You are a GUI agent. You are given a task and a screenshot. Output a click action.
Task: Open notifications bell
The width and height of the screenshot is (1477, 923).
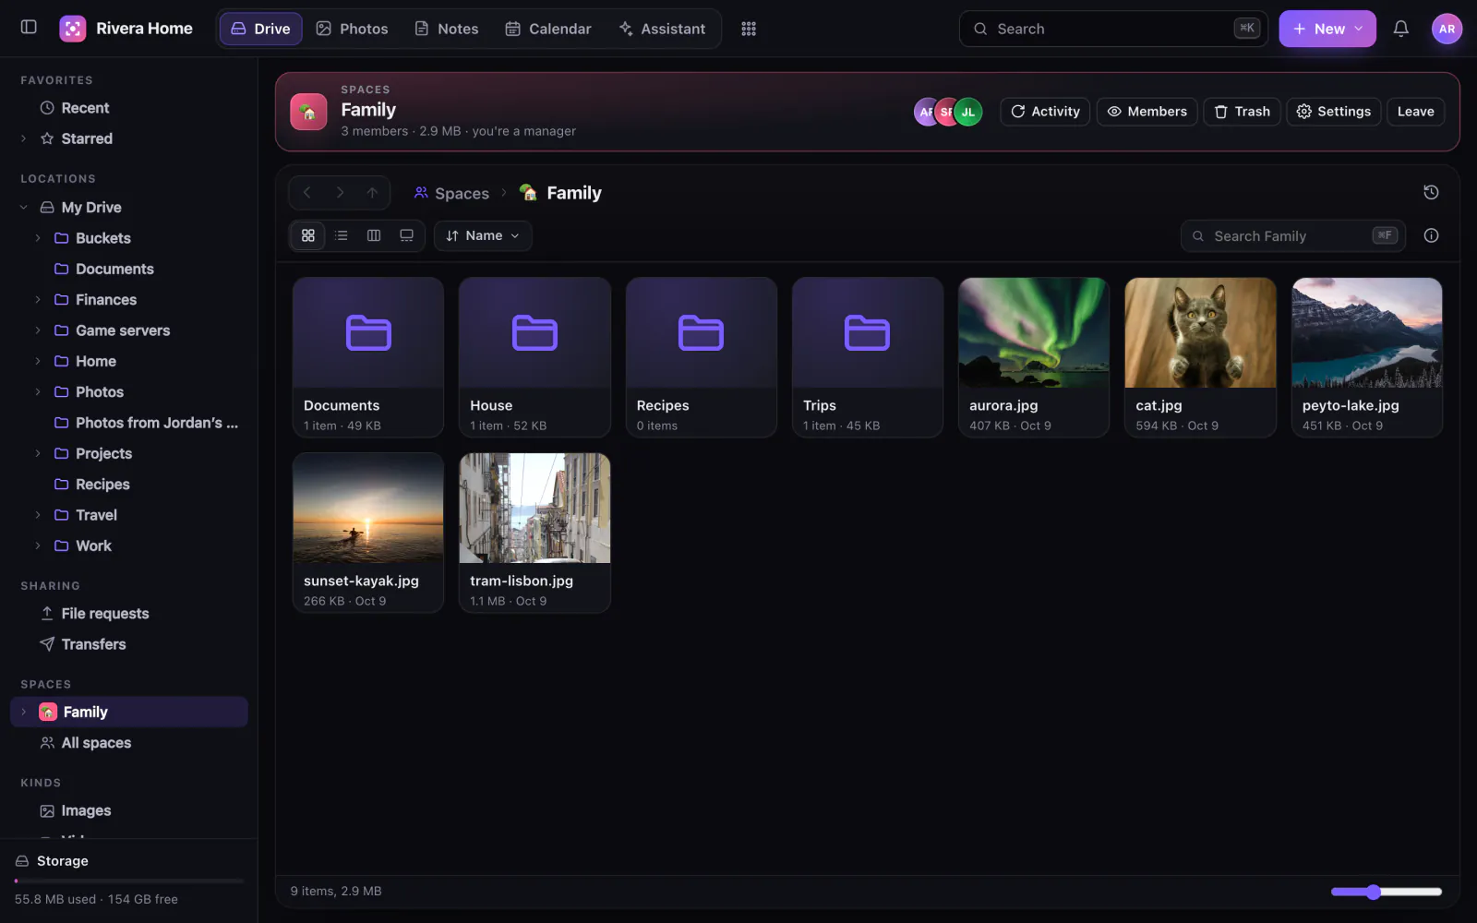pyautogui.click(x=1400, y=29)
